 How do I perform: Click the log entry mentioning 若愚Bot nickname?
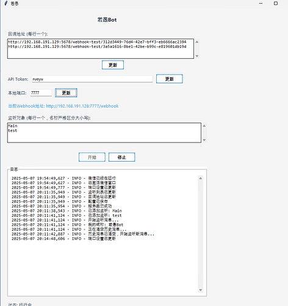pos(67,225)
